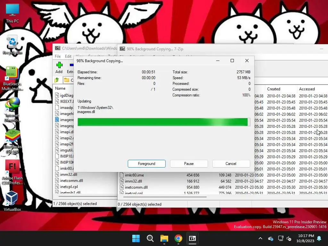Click horizontal scrollbar in left 7-Zip window

point(87,196)
